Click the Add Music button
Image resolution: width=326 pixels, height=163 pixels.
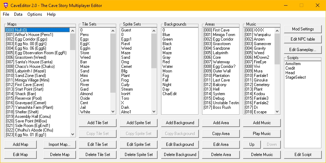pos(262,123)
